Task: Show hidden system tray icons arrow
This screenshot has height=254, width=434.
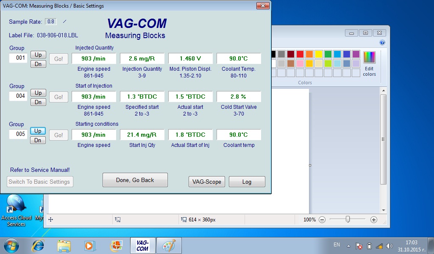Action: tap(348, 246)
